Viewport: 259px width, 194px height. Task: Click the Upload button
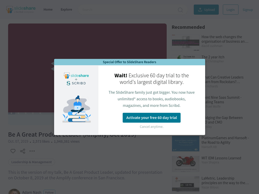[x=206, y=10]
